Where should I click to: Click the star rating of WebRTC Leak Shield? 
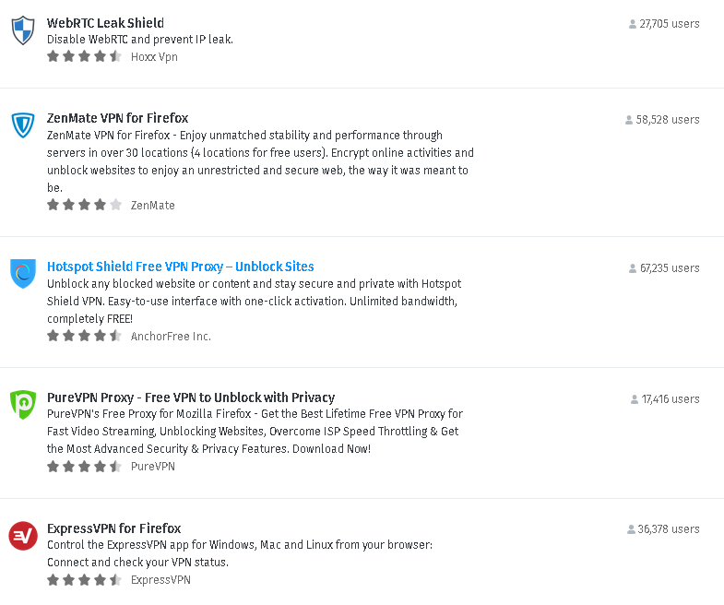coord(84,56)
